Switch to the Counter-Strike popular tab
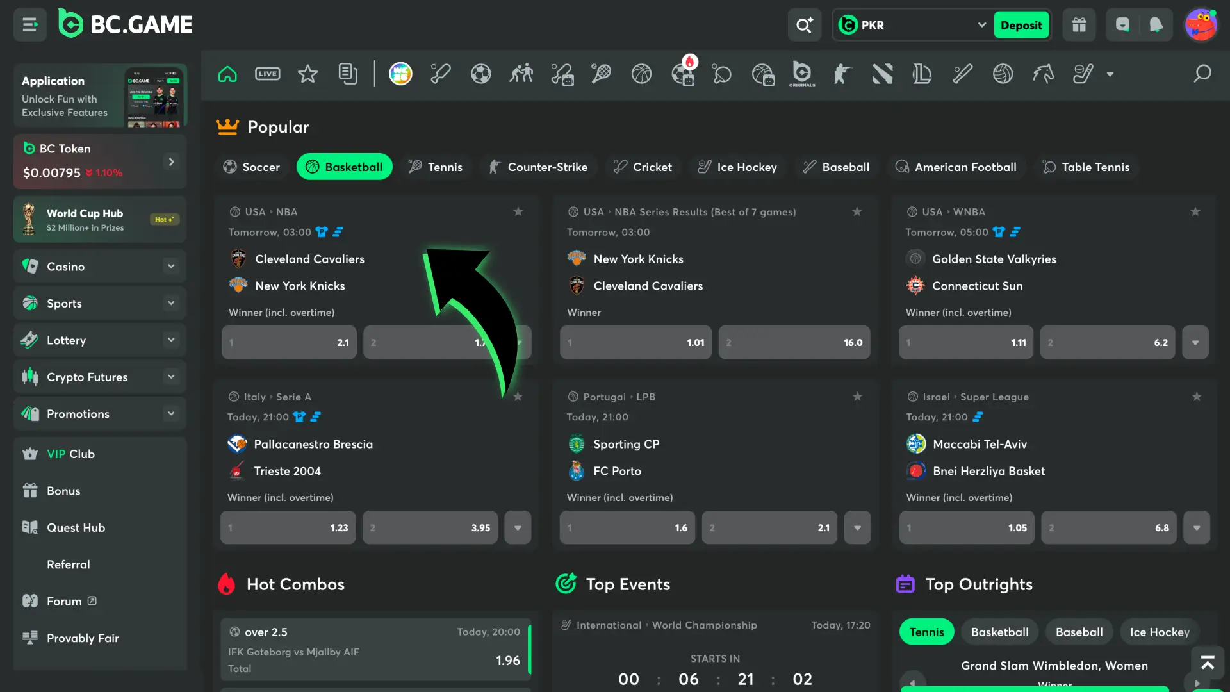 click(538, 167)
